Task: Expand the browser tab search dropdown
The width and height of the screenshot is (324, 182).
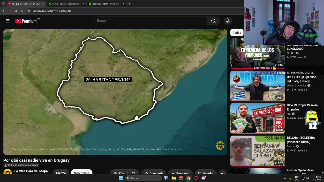Action: pyautogui.click(x=3, y=4)
